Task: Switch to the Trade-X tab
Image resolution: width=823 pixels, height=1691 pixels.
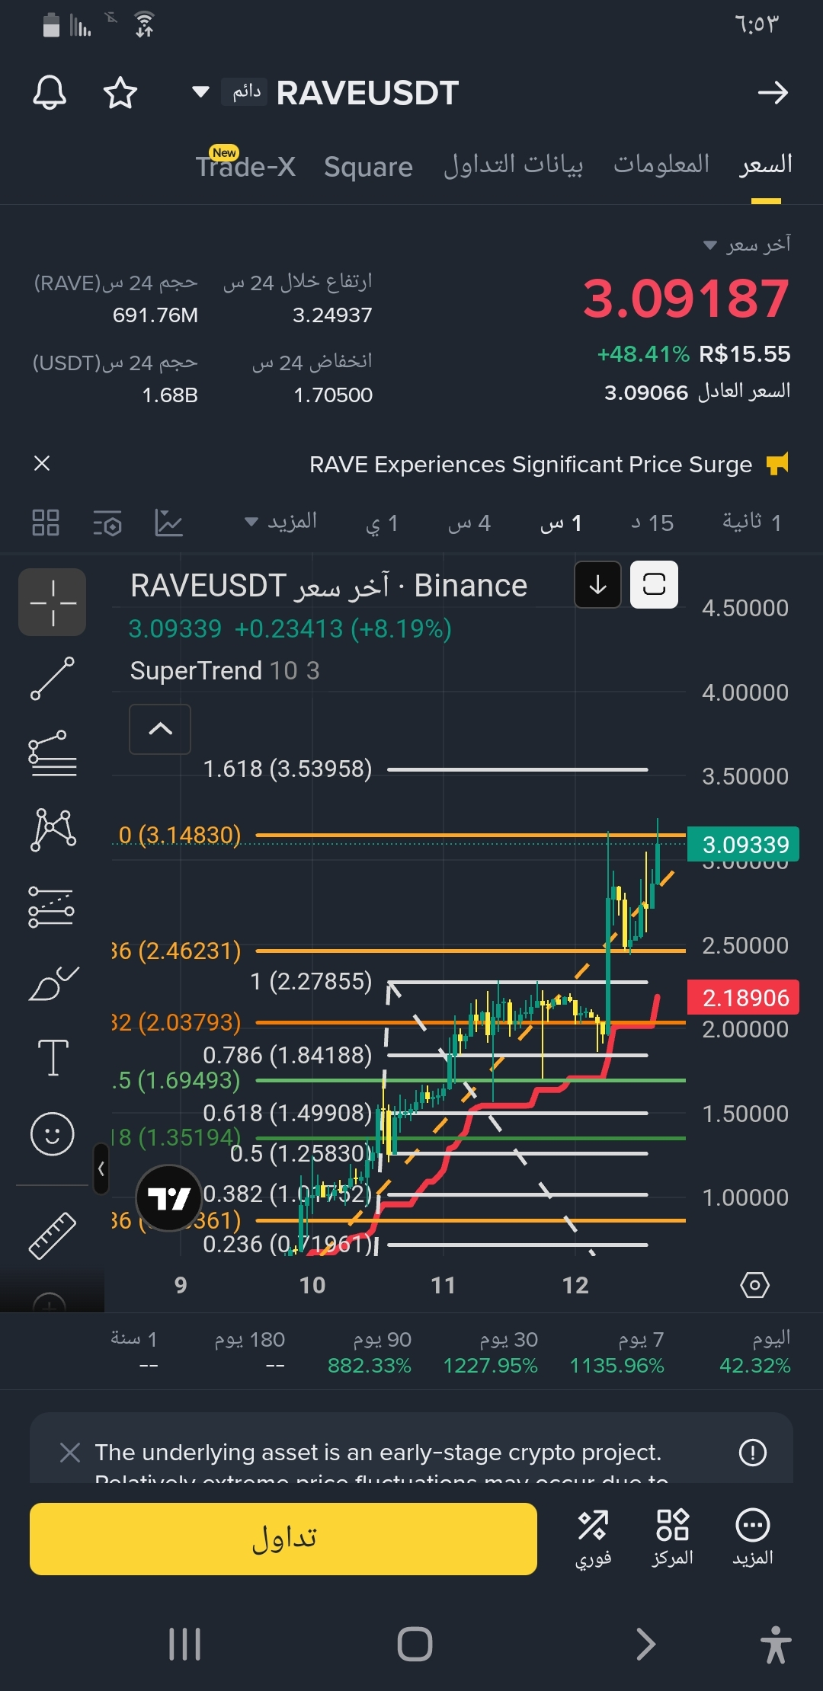Action: 245,166
